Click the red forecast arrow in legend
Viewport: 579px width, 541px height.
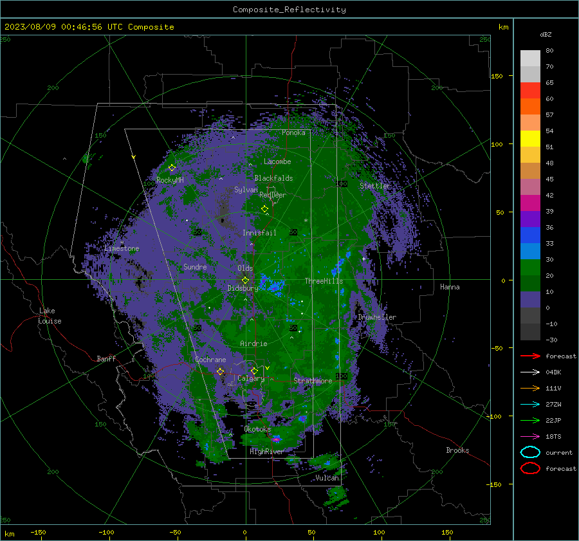click(530, 356)
